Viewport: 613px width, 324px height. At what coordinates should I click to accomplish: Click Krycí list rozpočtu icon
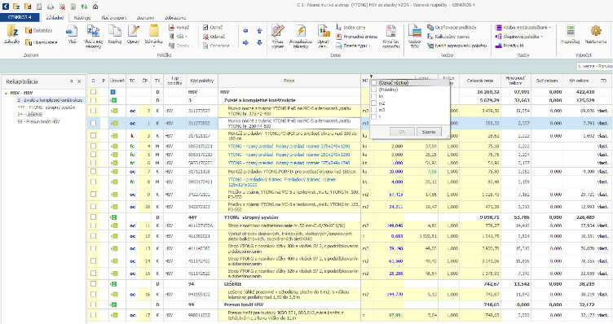[390, 31]
